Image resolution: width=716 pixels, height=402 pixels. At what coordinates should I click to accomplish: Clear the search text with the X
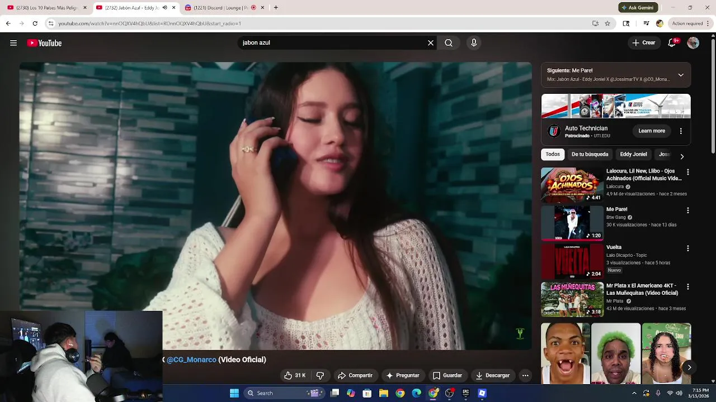[431, 43]
